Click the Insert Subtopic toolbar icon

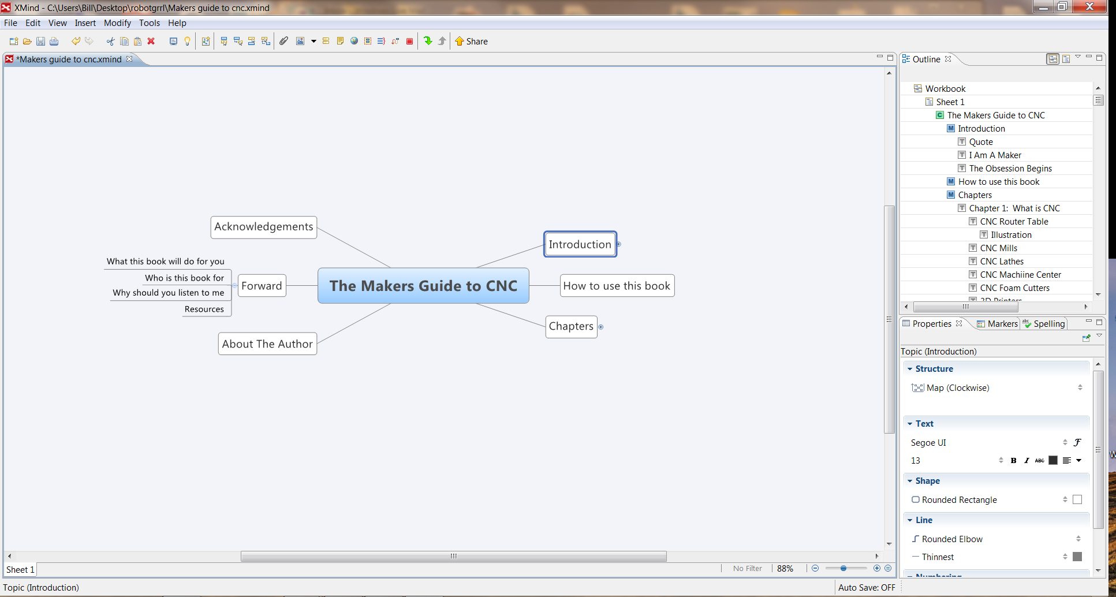(238, 41)
